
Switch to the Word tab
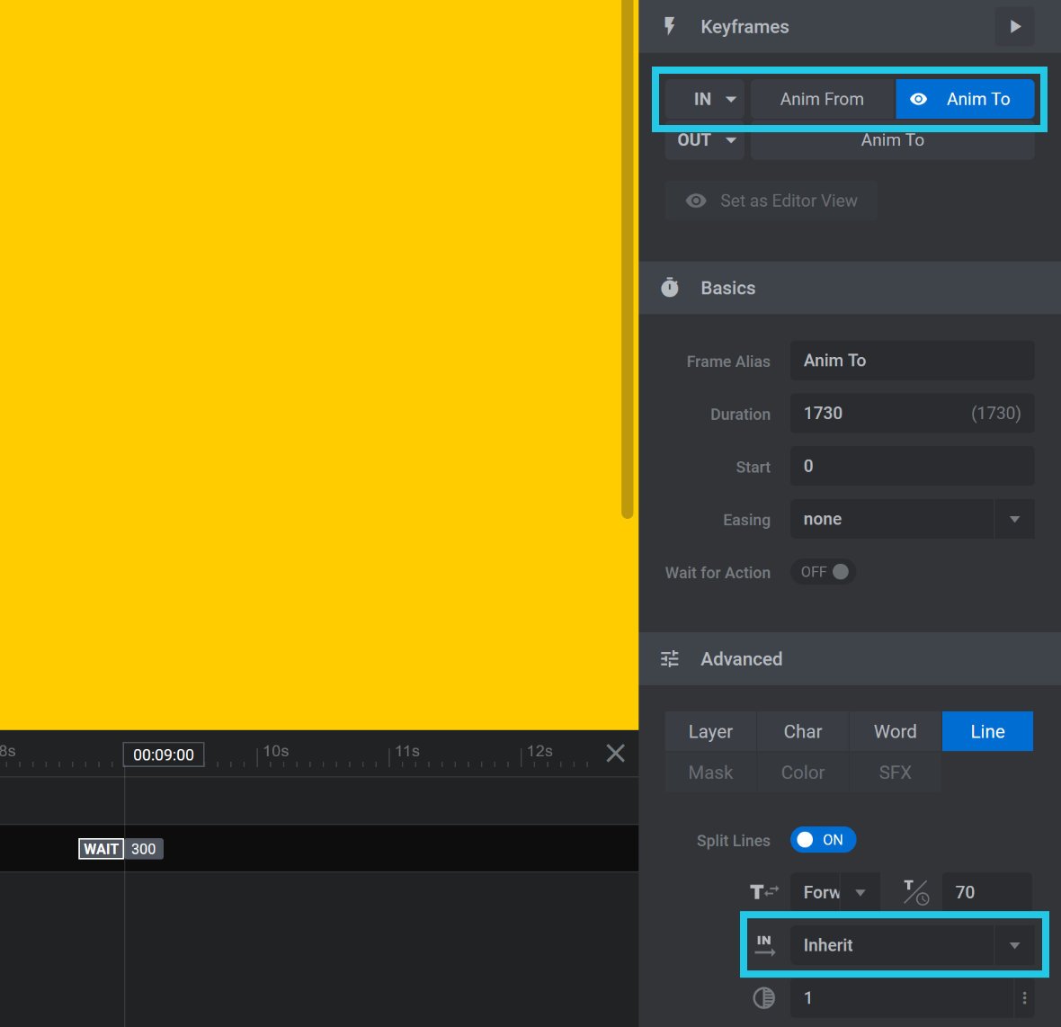point(895,731)
